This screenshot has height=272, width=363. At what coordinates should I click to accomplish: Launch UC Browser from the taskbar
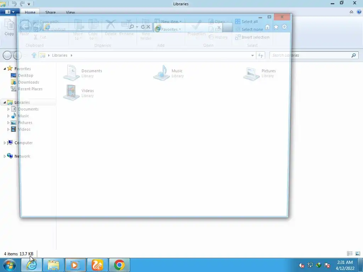click(x=97, y=265)
